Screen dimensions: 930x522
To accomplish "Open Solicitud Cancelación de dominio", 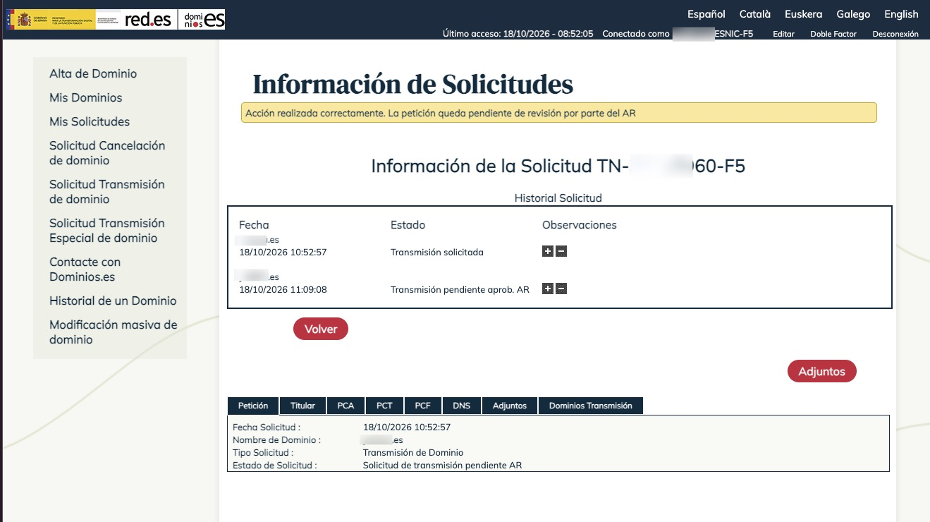I will pyautogui.click(x=107, y=153).
